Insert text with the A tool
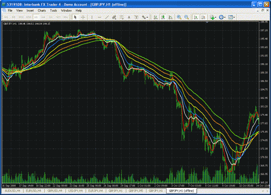Image resolution: width=271 pixels, height=195 pixels. coord(129,17)
